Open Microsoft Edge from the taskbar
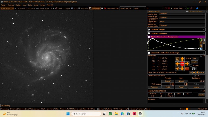The image size is (208, 117). (x=122, y=114)
